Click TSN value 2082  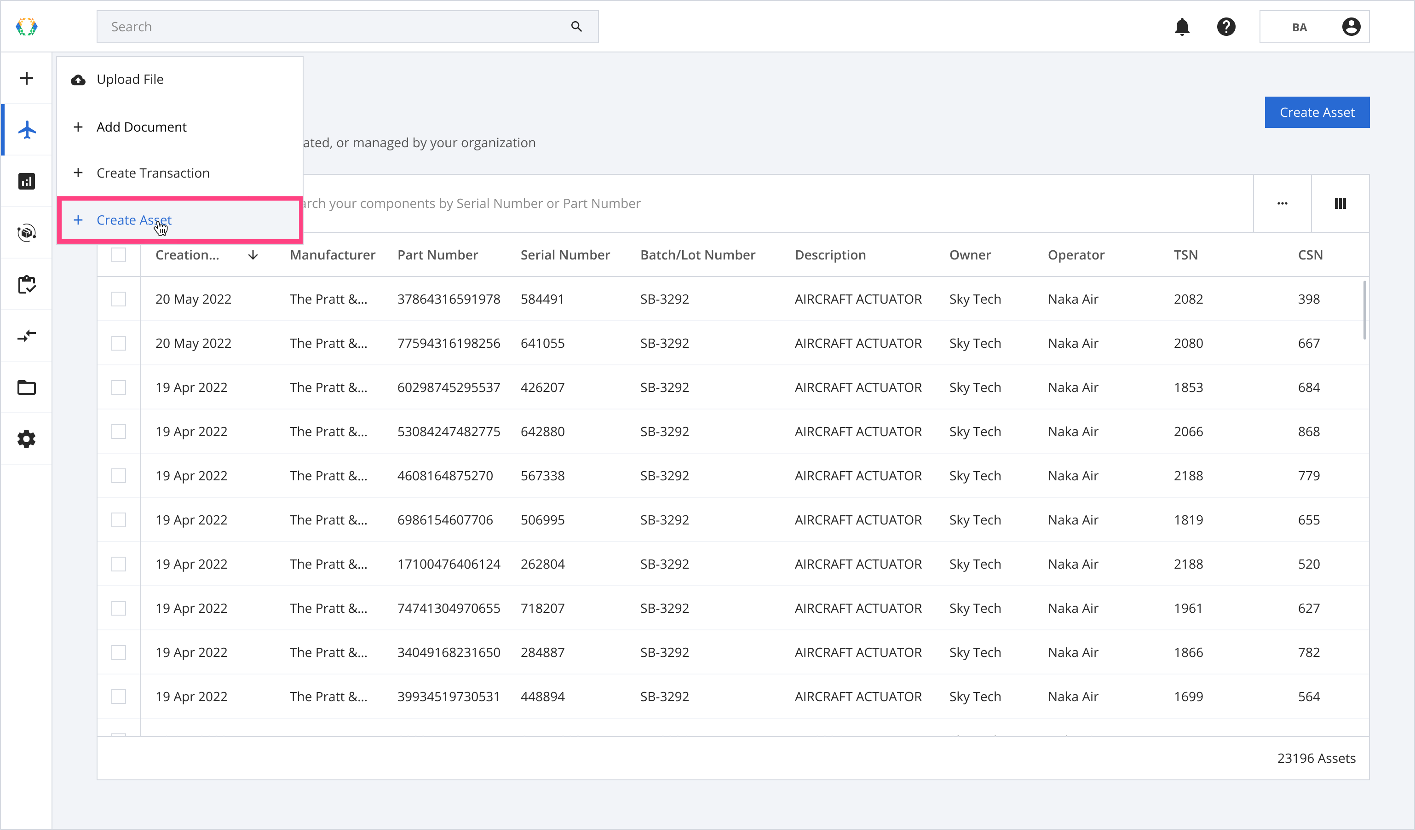click(x=1188, y=299)
